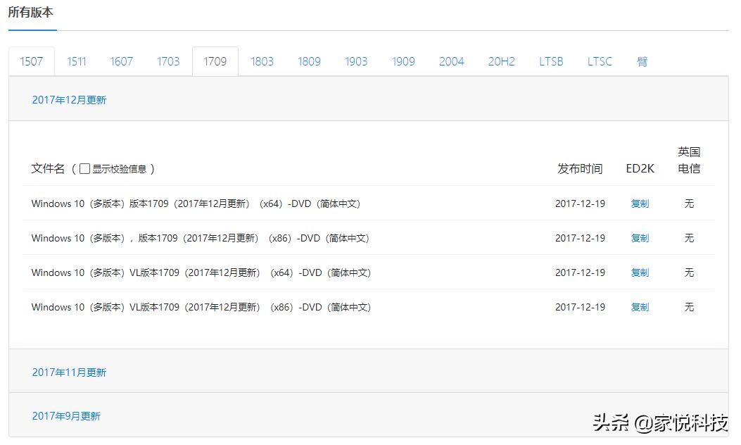The image size is (741, 445).
Task: Select the 1903 tab
Action: tap(356, 61)
